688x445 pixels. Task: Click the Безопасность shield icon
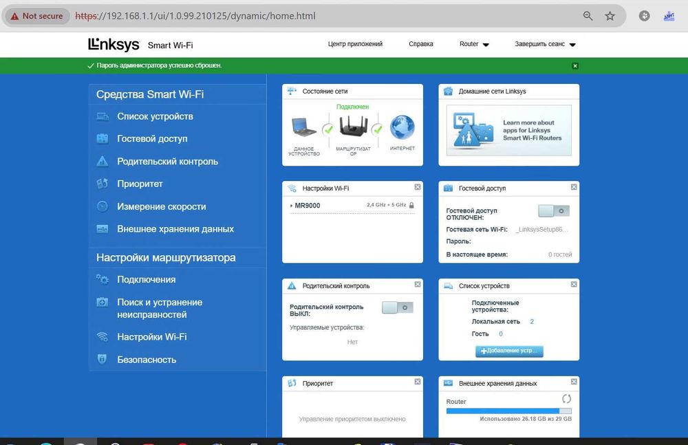pos(103,359)
